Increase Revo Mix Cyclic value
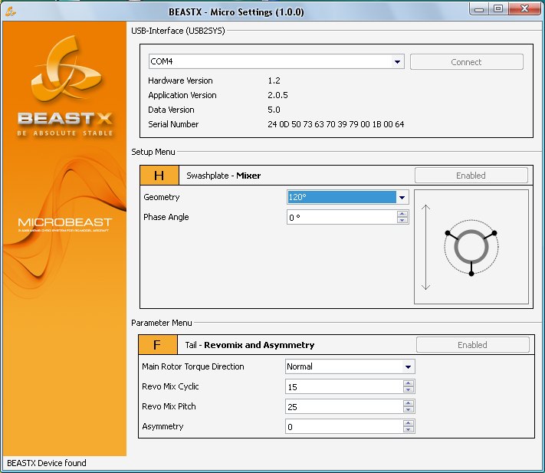 pos(409,383)
